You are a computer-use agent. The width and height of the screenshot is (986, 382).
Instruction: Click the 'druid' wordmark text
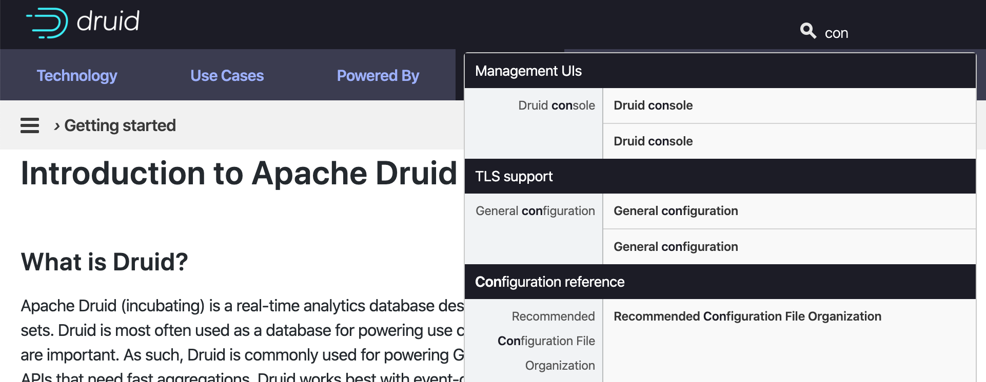(x=108, y=21)
